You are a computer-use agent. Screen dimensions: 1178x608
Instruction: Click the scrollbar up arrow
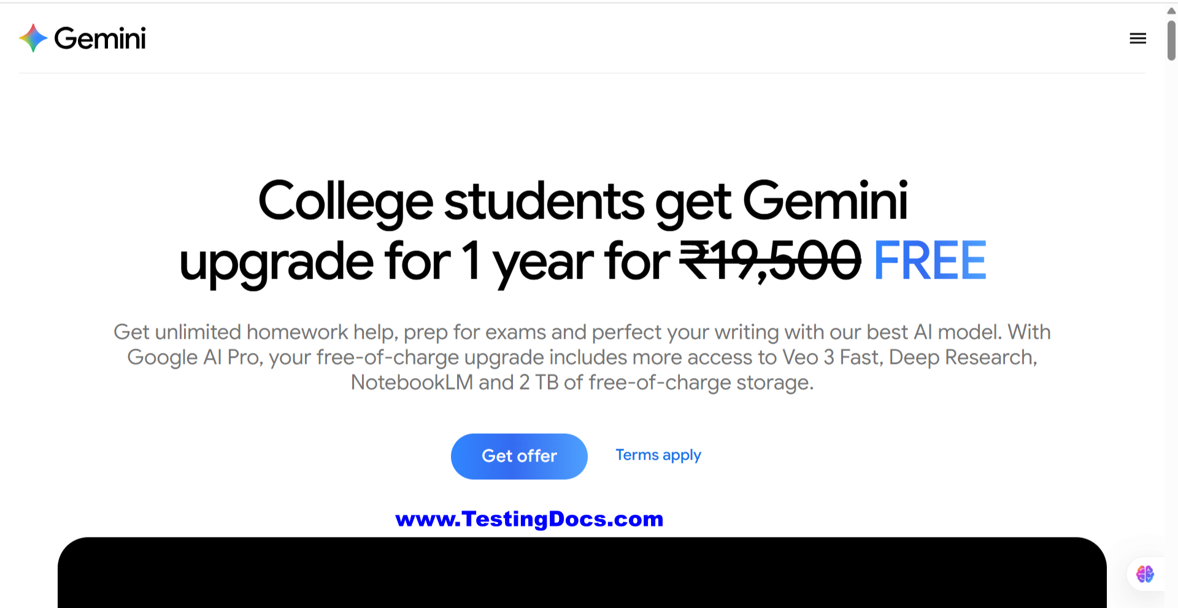tap(1171, 10)
